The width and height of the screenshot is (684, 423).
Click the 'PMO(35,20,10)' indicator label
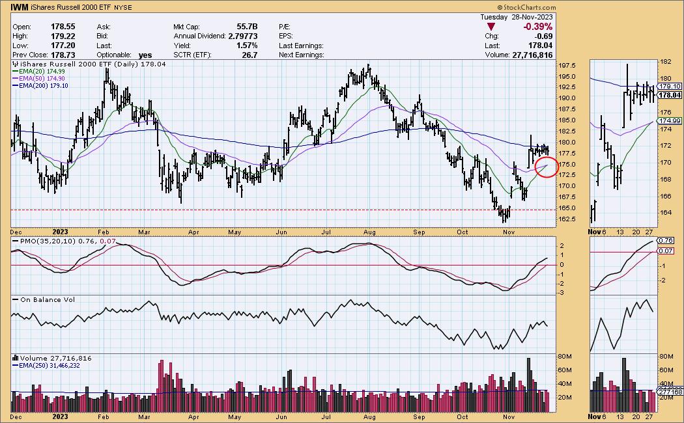pyautogui.click(x=48, y=241)
